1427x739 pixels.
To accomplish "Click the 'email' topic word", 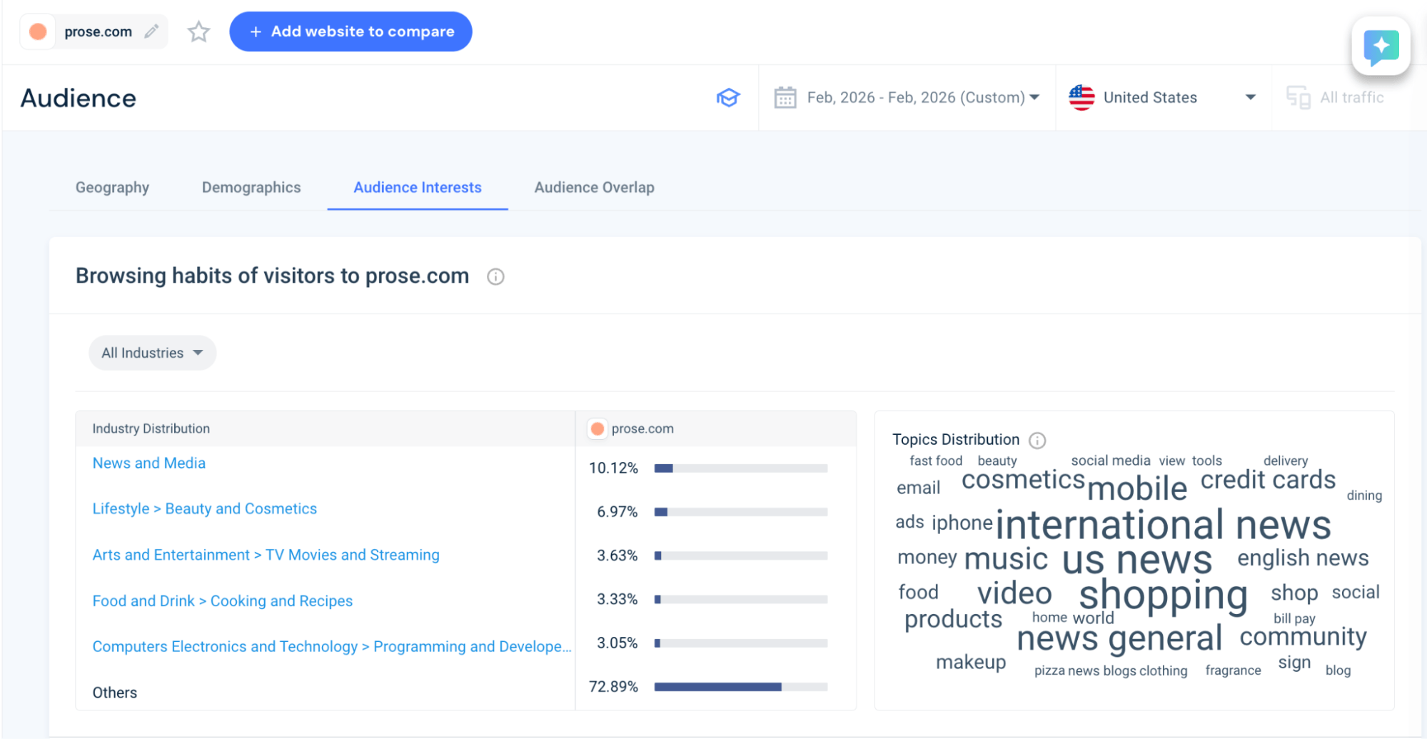I will 918,488.
